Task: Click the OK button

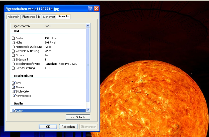Action: pyautogui.click(x=48, y=127)
